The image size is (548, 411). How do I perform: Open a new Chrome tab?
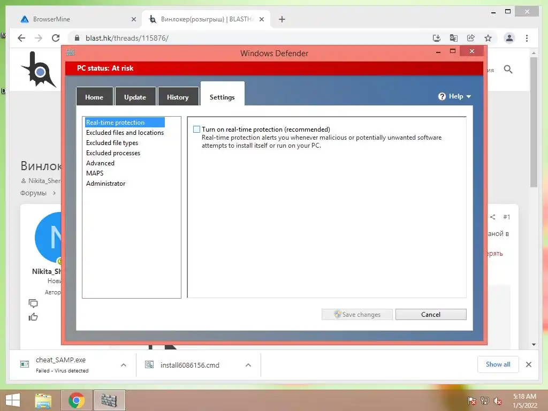[282, 19]
